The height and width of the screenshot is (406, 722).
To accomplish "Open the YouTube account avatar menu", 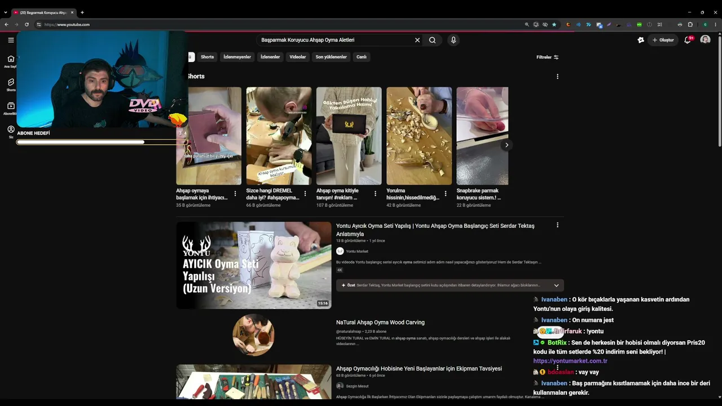I will click(705, 40).
